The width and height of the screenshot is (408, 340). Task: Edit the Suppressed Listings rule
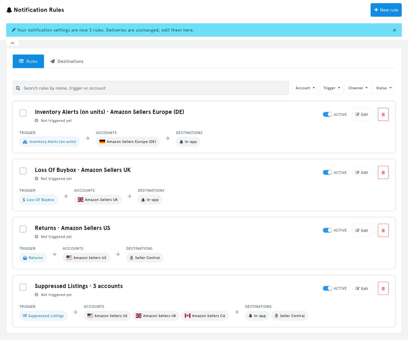coord(362,288)
